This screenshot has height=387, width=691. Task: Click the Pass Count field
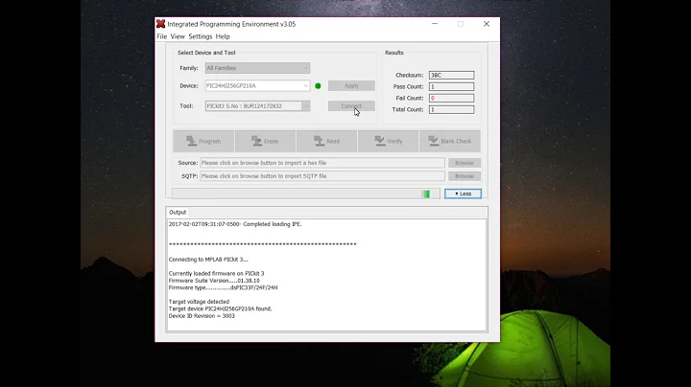(451, 86)
